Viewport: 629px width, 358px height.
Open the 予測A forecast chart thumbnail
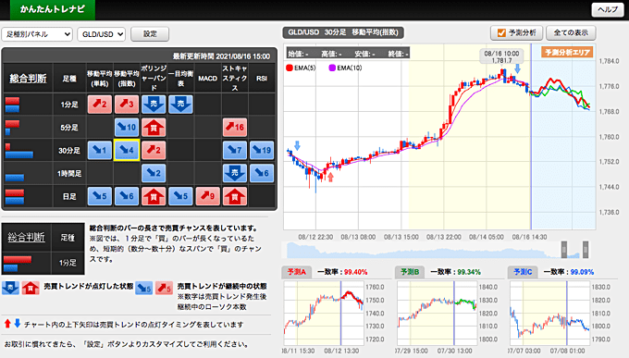324,313
